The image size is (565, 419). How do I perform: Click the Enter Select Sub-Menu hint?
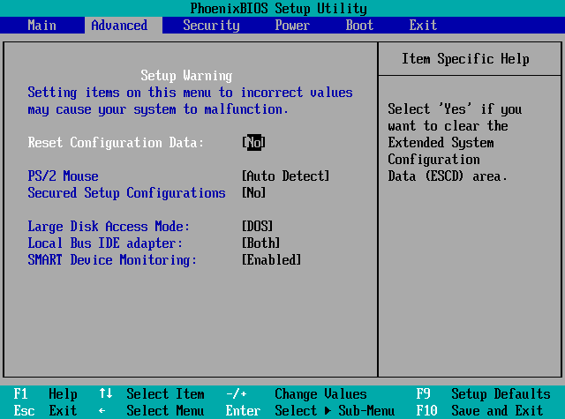point(310,411)
